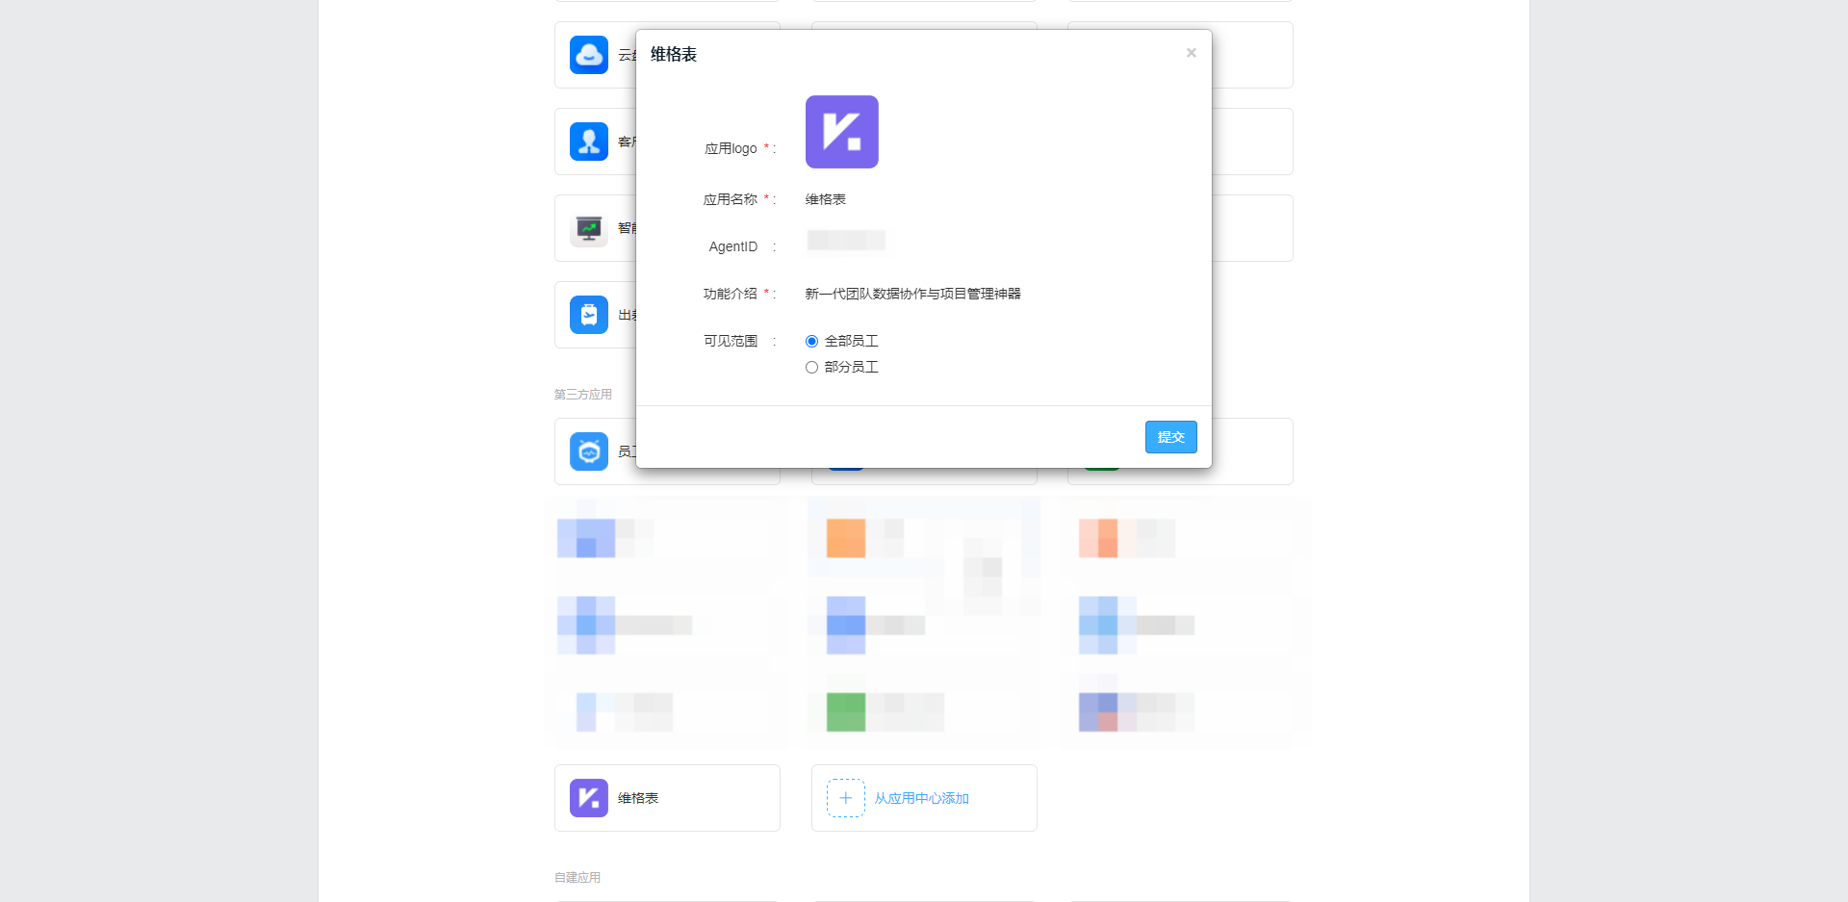Click the dashed plus icon
Image resolution: width=1848 pixels, height=902 pixels.
(x=845, y=798)
